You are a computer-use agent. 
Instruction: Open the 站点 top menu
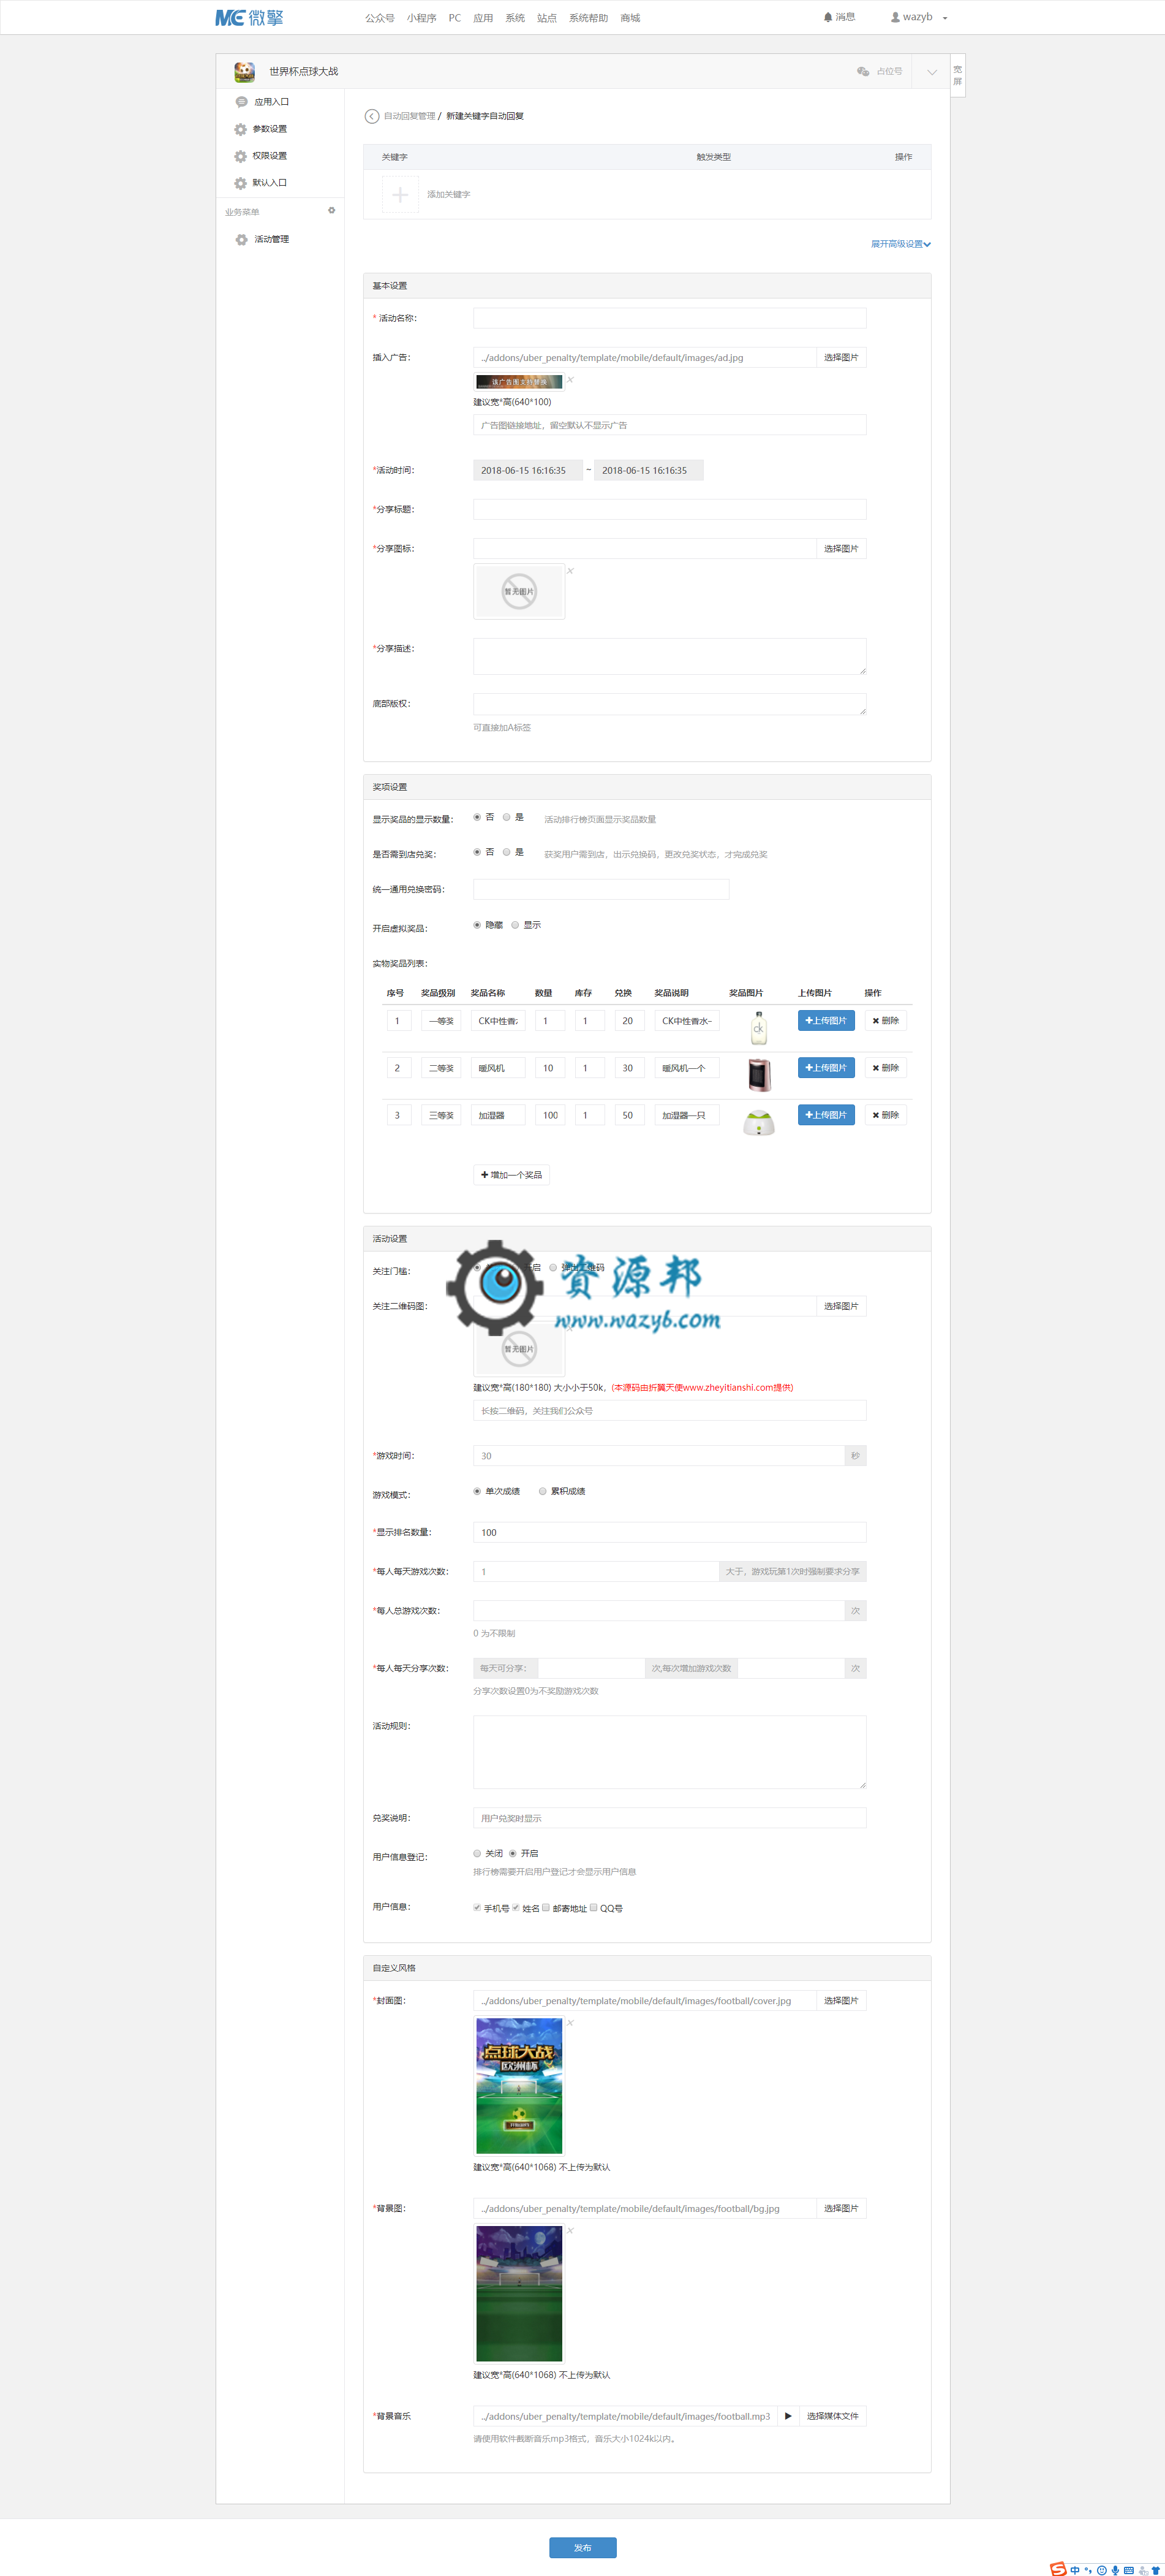click(546, 18)
